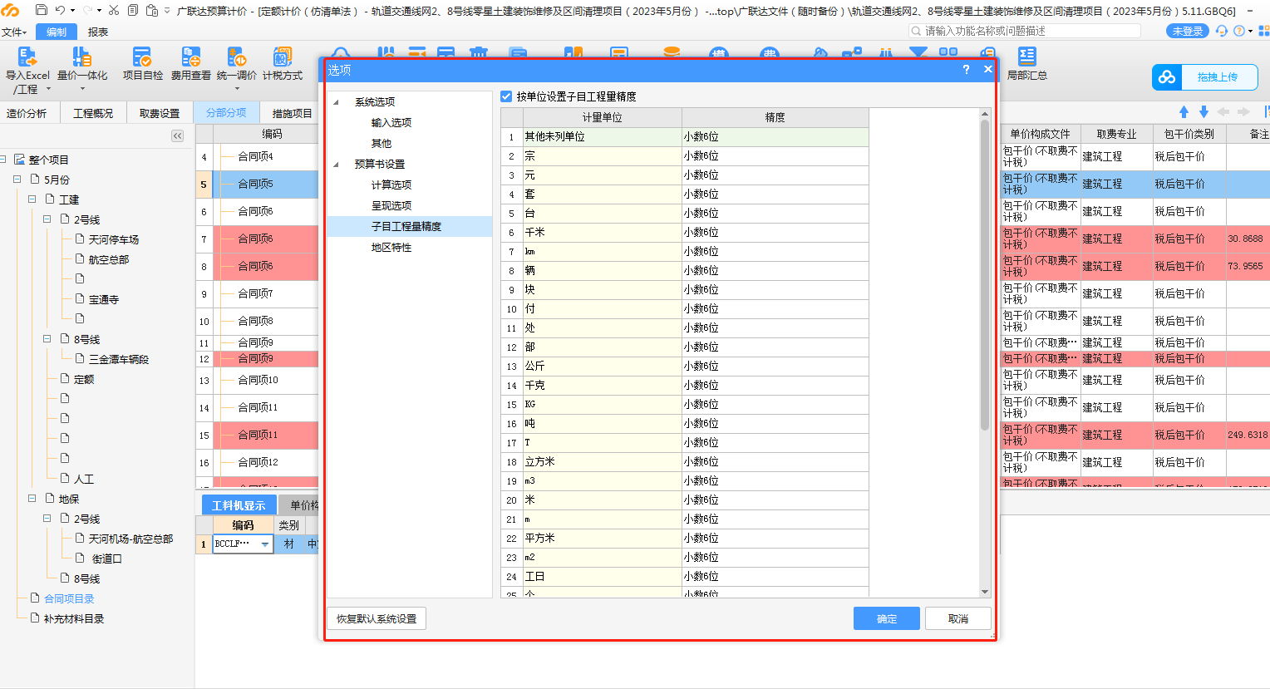Select 地区特性 in the options tree
1270x689 pixels.
pos(391,247)
